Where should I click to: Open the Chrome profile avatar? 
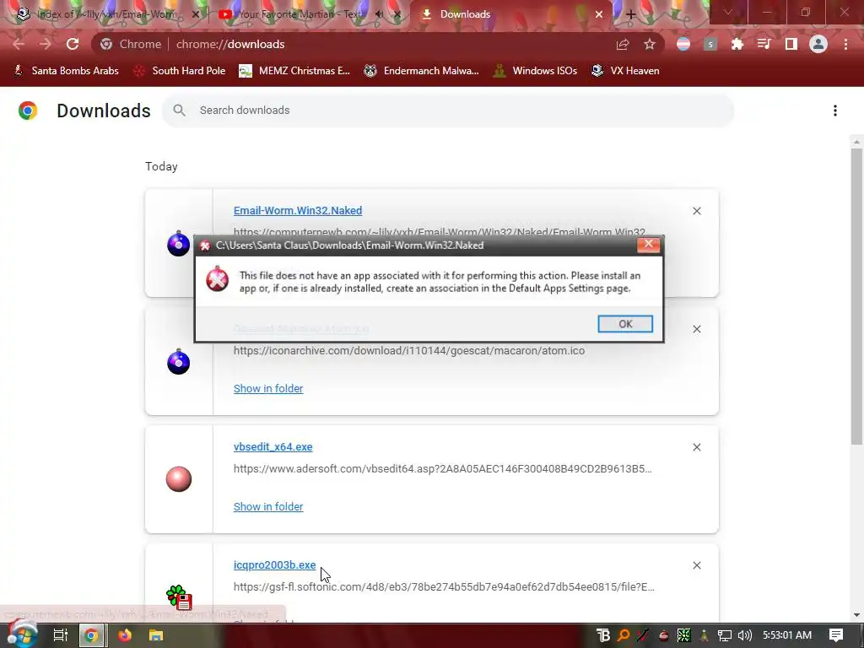point(818,44)
